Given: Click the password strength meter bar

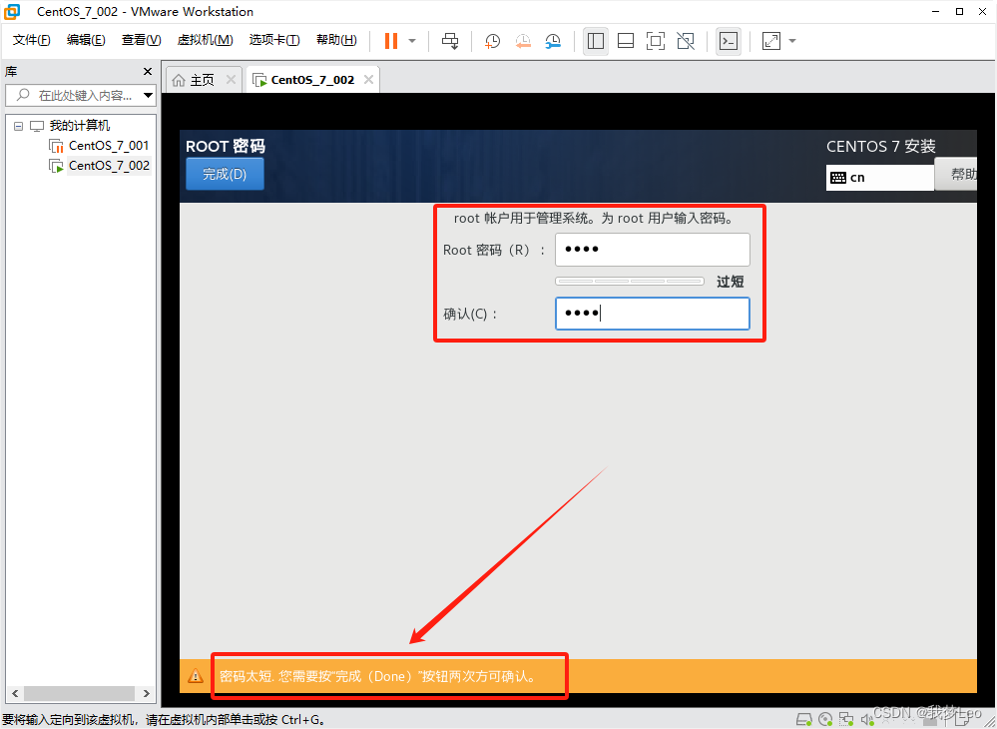Looking at the screenshot, I should (x=630, y=282).
